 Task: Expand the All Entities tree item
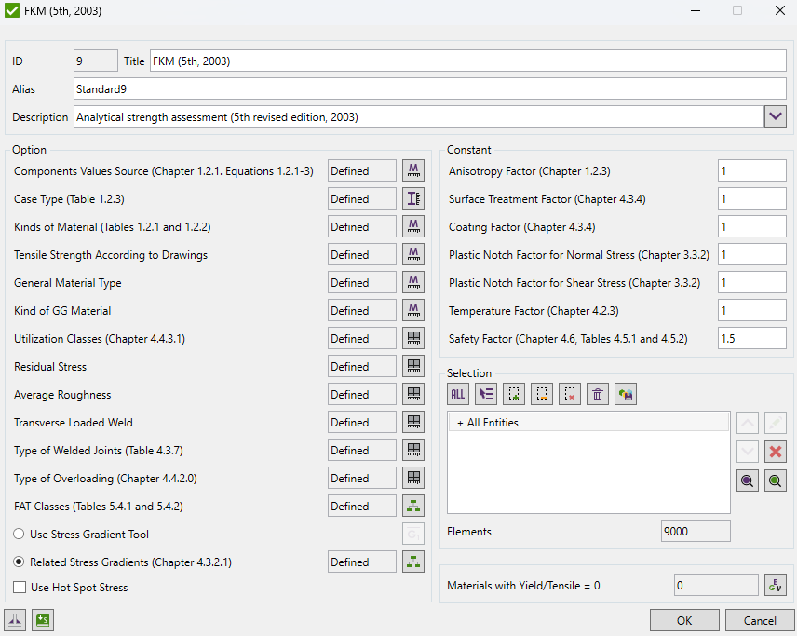click(x=460, y=423)
